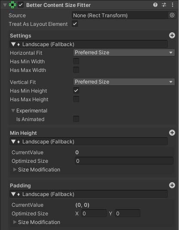Click the green Better Content Size Fitter icon
This screenshot has height=230, width=179.
click(12, 5)
